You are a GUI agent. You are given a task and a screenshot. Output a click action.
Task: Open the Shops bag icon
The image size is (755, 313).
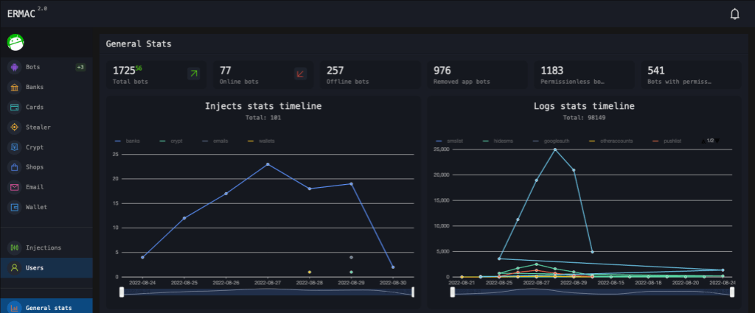pyautogui.click(x=14, y=167)
